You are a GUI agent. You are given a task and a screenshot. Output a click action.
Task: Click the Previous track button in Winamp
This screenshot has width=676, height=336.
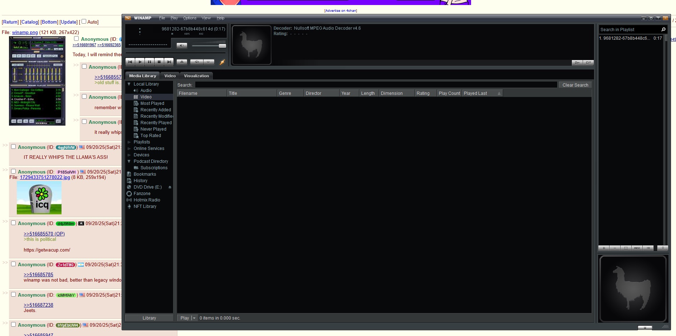click(130, 62)
